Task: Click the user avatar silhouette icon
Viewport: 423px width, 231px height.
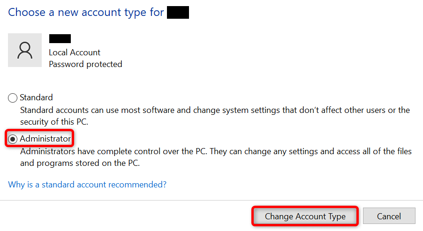Action: pyautogui.click(x=25, y=50)
